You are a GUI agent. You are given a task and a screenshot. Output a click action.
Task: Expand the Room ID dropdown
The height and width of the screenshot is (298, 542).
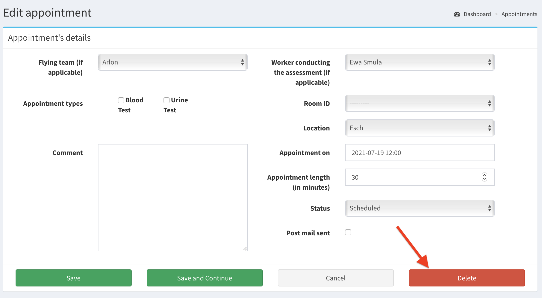pos(419,103)
